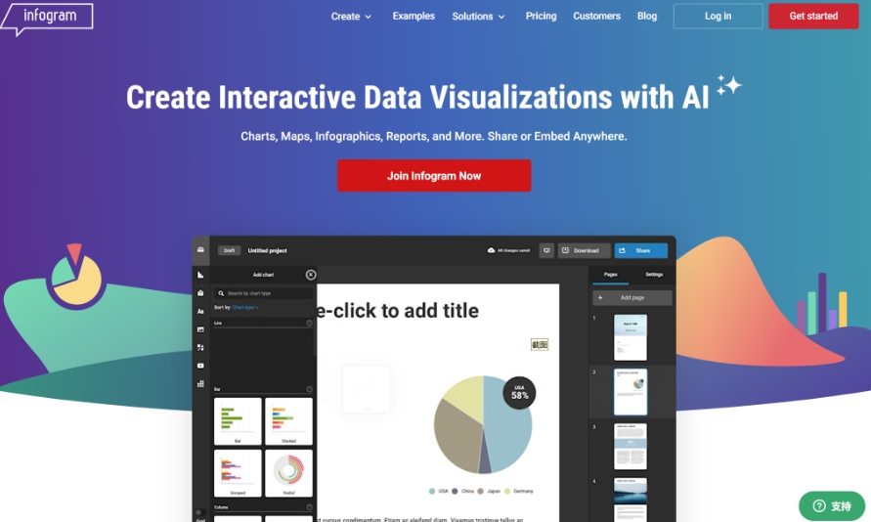Click info icon beside Bar section
The width and height of the screenshot is (871, 522).
310,389
